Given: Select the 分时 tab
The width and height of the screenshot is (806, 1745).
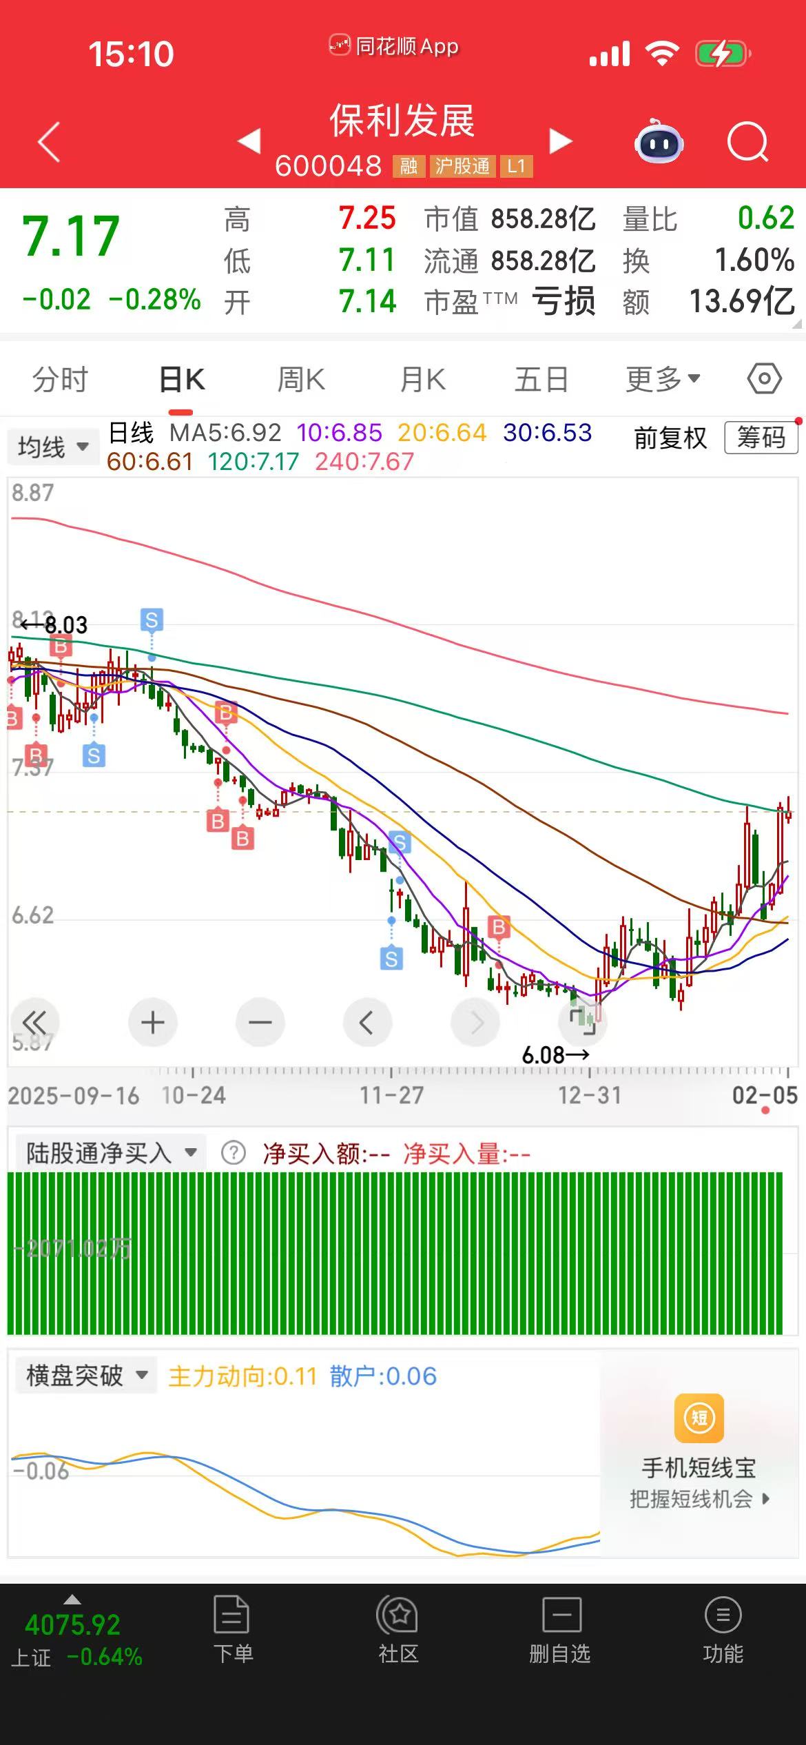Looking at the screenshot, I should 61,380.
